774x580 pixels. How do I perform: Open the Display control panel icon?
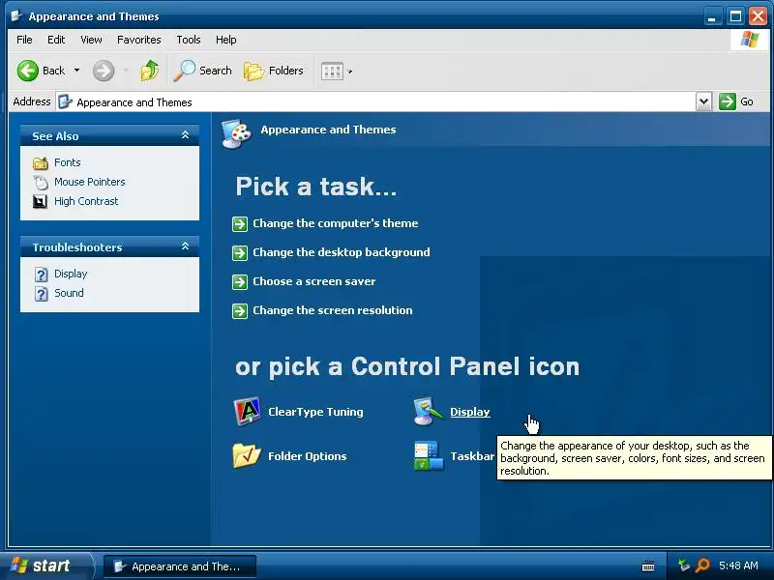point(429,411)
